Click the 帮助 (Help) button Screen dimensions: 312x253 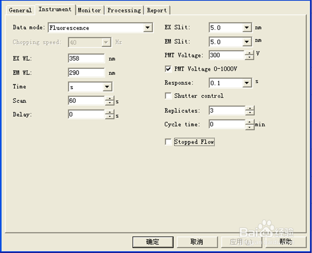[286, 242]
